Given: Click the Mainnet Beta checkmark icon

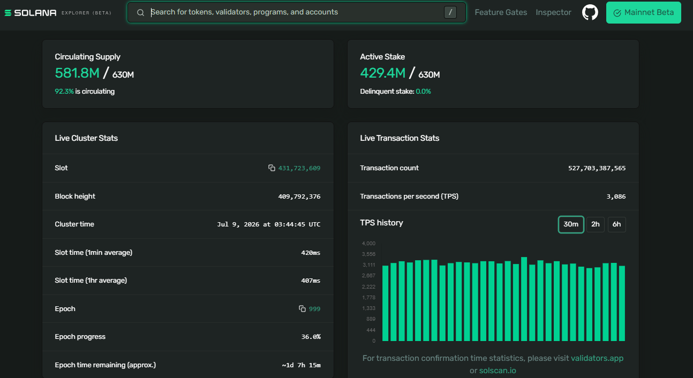Looking at the screenshot, I should [x=617, y=13].
